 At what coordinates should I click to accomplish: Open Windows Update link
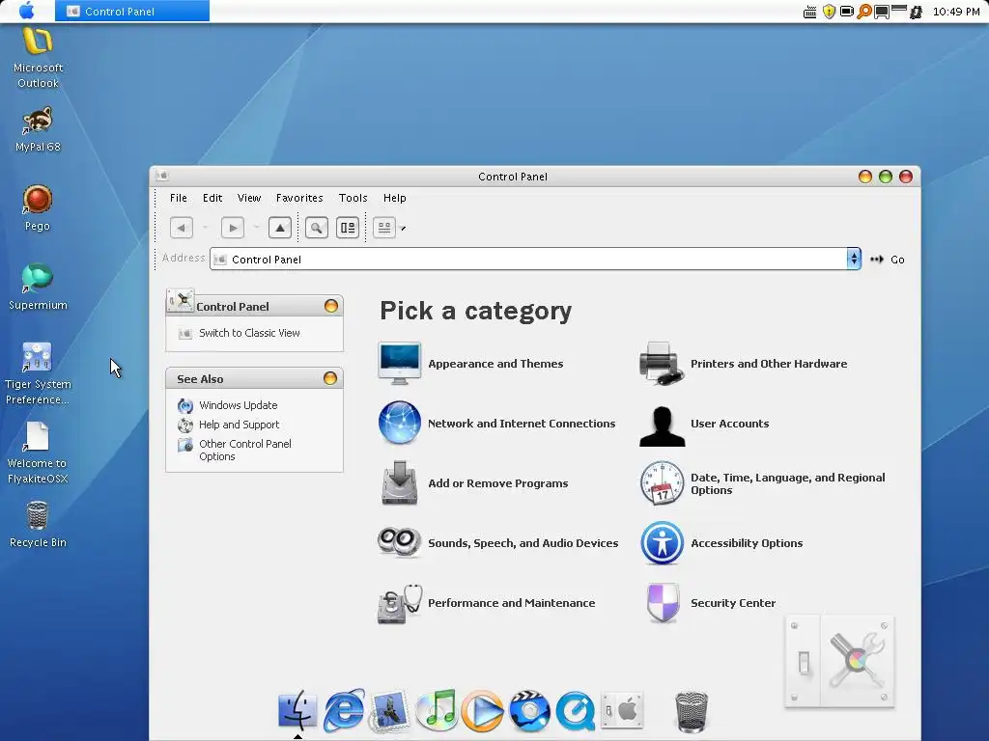point(238,405)
